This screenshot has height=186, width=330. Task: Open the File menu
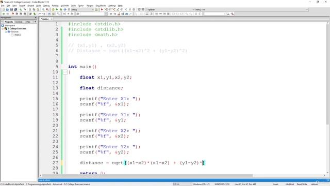(x=3, y=6)
